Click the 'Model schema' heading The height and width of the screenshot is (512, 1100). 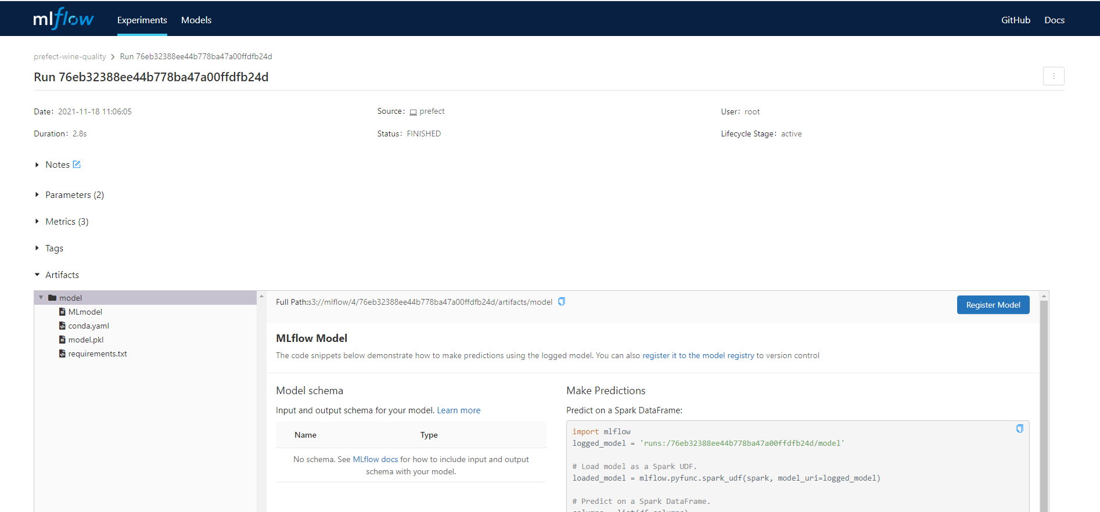pyautogui.click(x=310, y=391)
